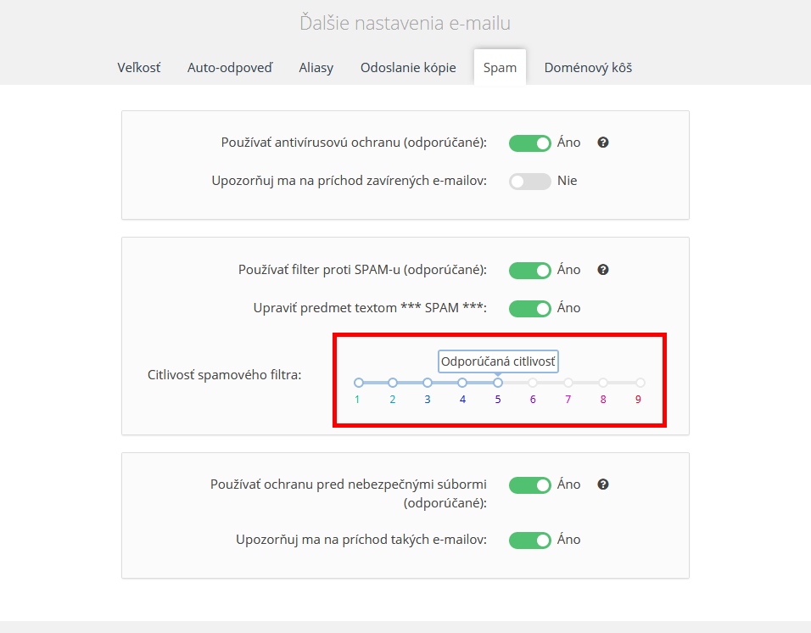Open help icon for dangerous files protection
The image size is (811, 633).
click(602, 484)
